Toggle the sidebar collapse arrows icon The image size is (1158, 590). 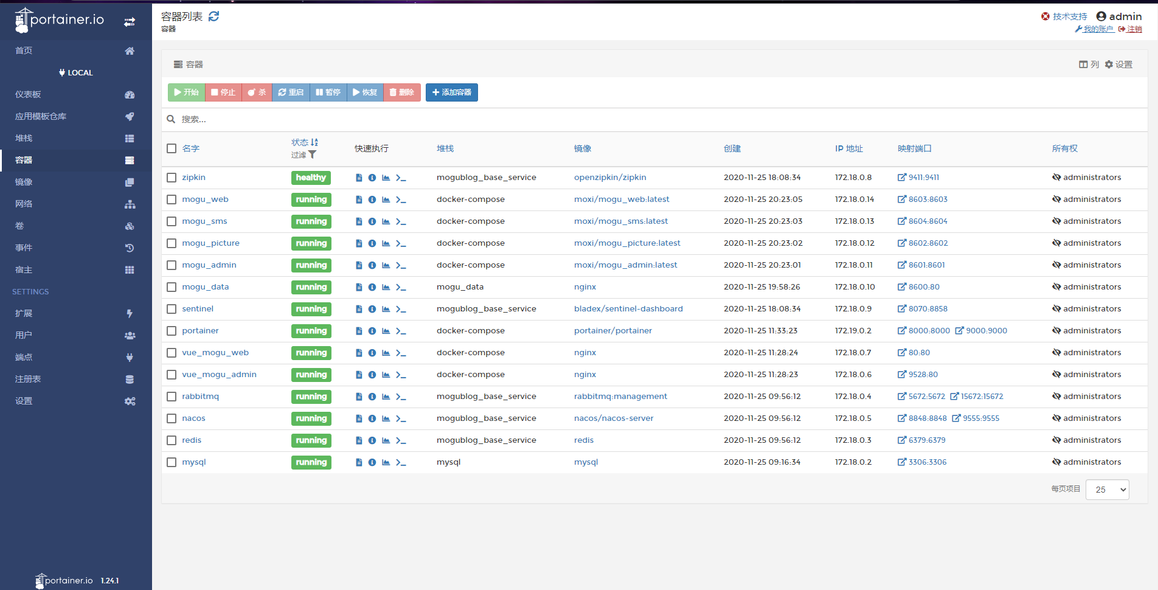tap(130, 22)
